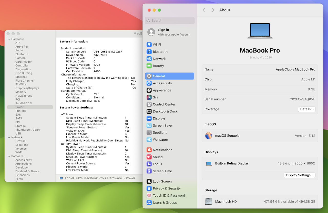328x213 pixels.
Task: Click the Control Center icon
Action: pyautogui.click(x=149, y=104)
